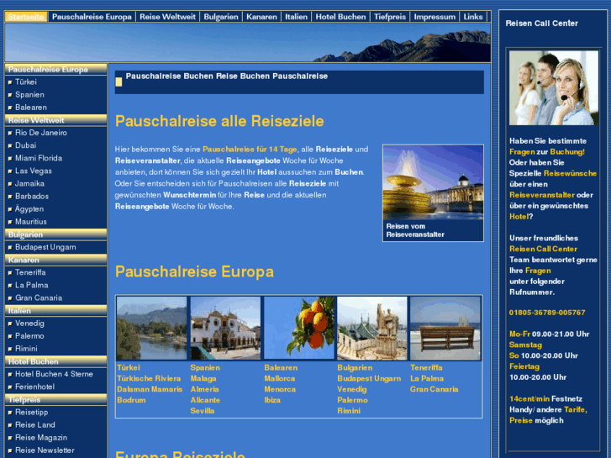The width and height of the screenshot is (611, 458).
Task: Click the bullet icon next to Venedig
Action: click(10, 324)
